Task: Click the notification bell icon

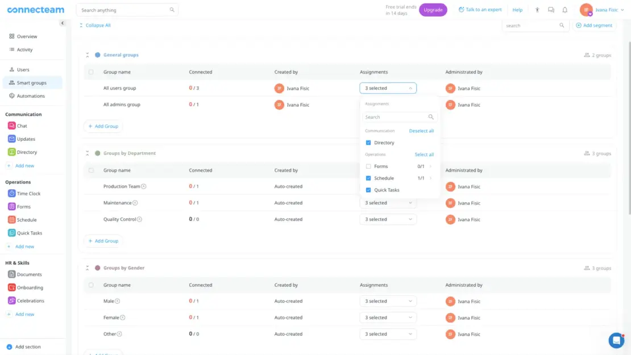Action: pyautogui.click(x=564, y=10)
